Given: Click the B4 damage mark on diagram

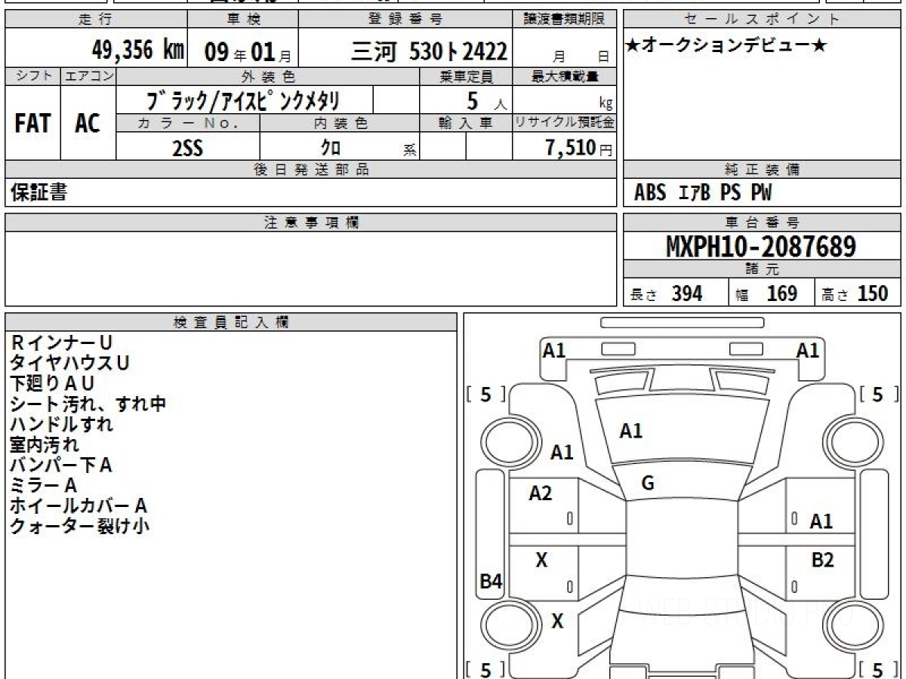Looking at the screenshot, I should click(491, 581).
